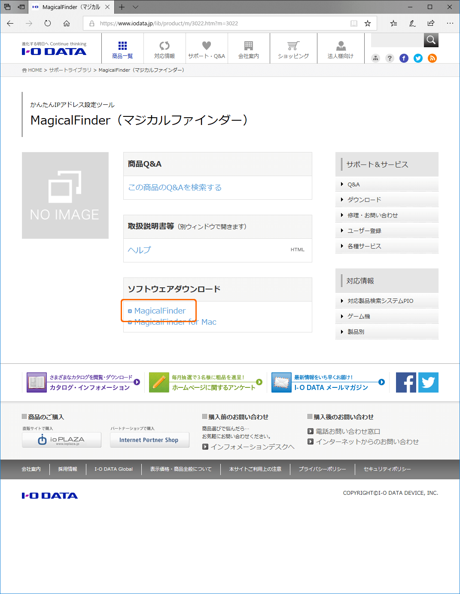Open the tab list dropdown chevron

tap(136, 7)
